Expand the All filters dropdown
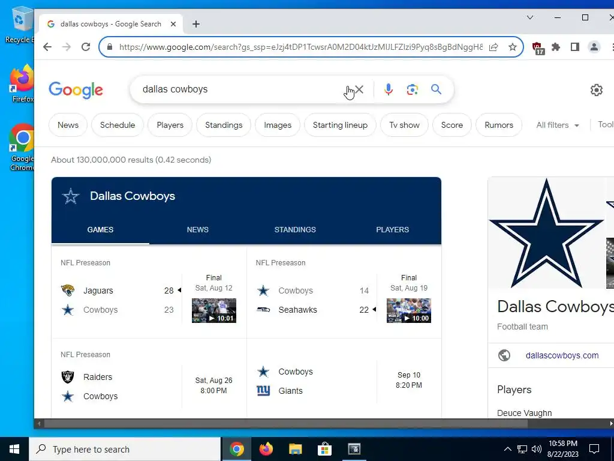Image resolution: width=614 pixels, height=461 pixels. [x=558, y=125]
